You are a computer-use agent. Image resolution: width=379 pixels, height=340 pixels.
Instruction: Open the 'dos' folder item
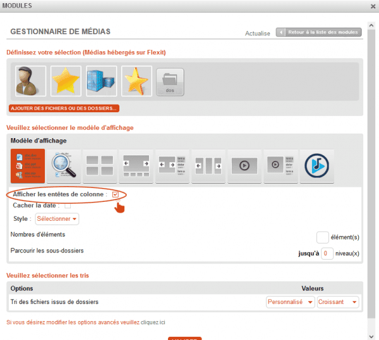click(x=170, y=82)
